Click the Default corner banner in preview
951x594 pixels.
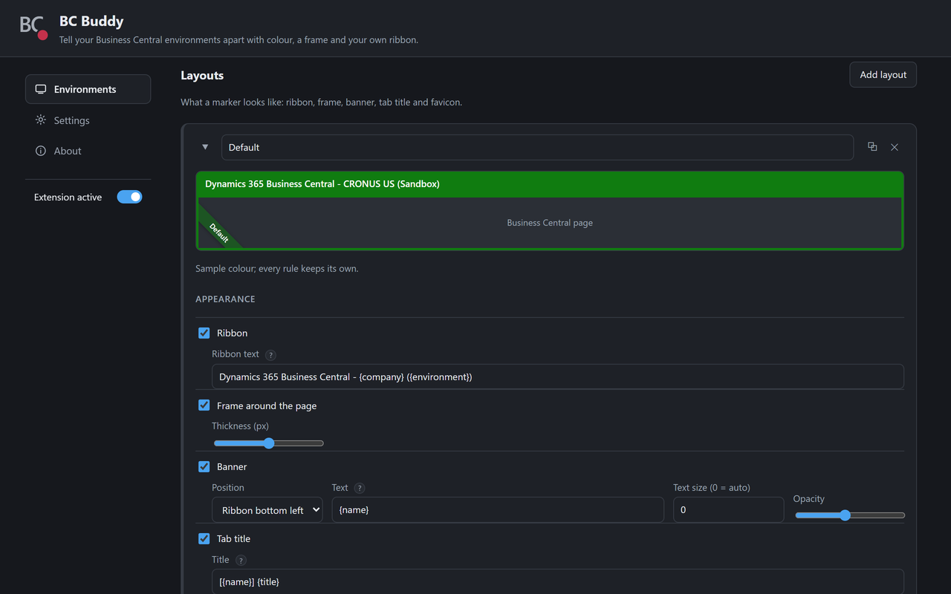[x=218, y=232]
